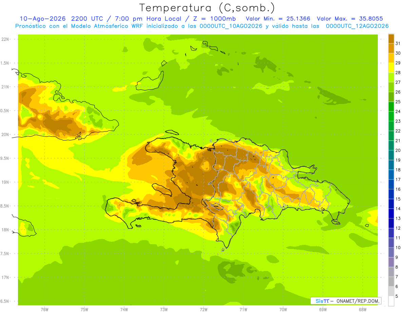Click the '74W' longitude axis label
Viewport: 407px width, 314px height.
pyautogui.click(x=124, y=310)
